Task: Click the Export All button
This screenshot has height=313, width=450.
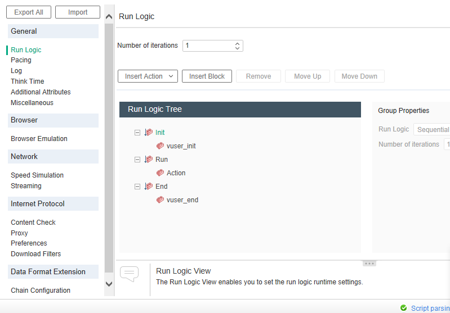Action: (x=29, y=12)
